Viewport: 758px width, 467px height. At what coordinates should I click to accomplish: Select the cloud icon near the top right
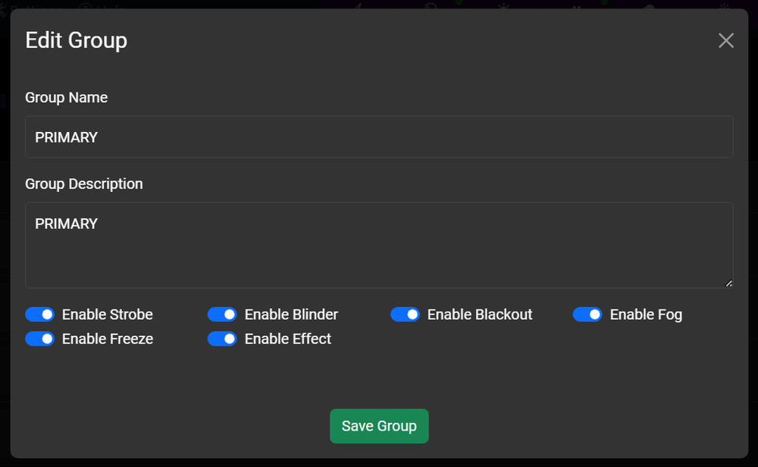[x=647, y=5]
